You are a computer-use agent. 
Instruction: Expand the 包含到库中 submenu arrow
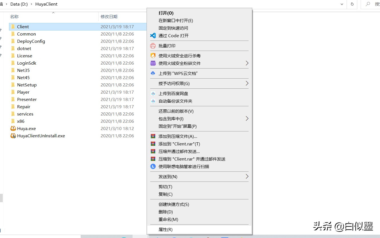point(247,118)
